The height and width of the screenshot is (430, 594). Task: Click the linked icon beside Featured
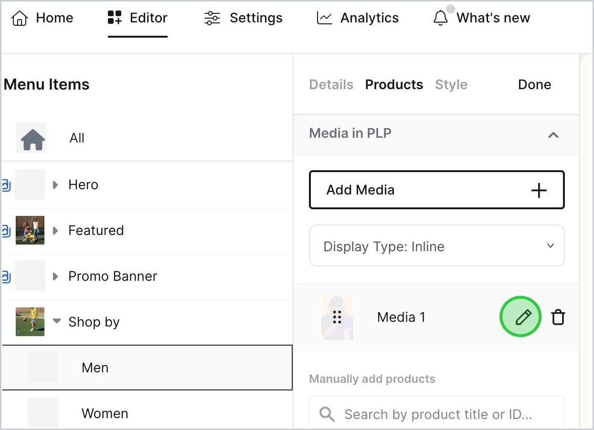(x=6, y=230)
